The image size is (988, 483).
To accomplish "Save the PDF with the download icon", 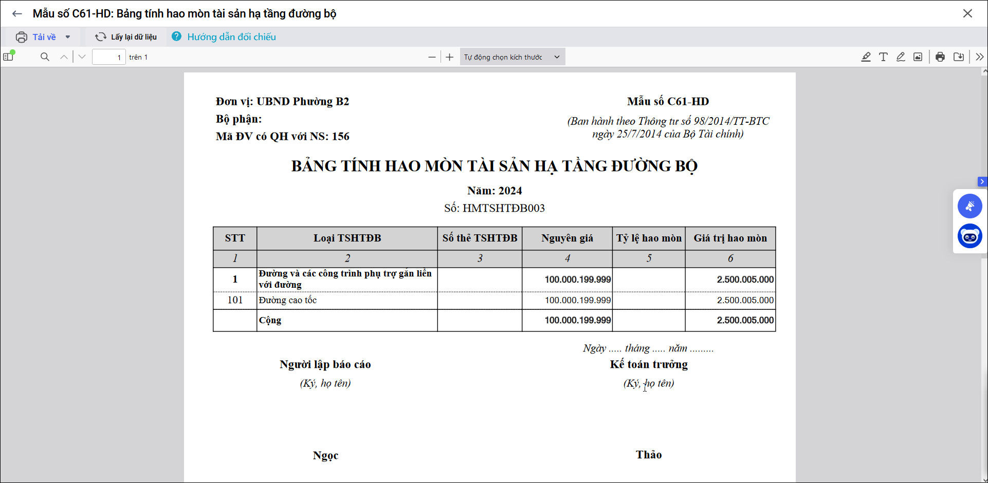I will coord(959,57).
